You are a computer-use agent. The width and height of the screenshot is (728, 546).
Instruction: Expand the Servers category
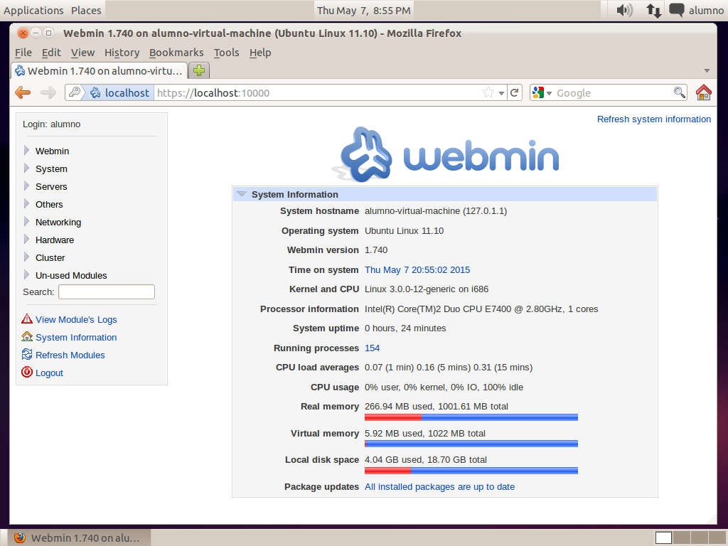click(26, 186)
